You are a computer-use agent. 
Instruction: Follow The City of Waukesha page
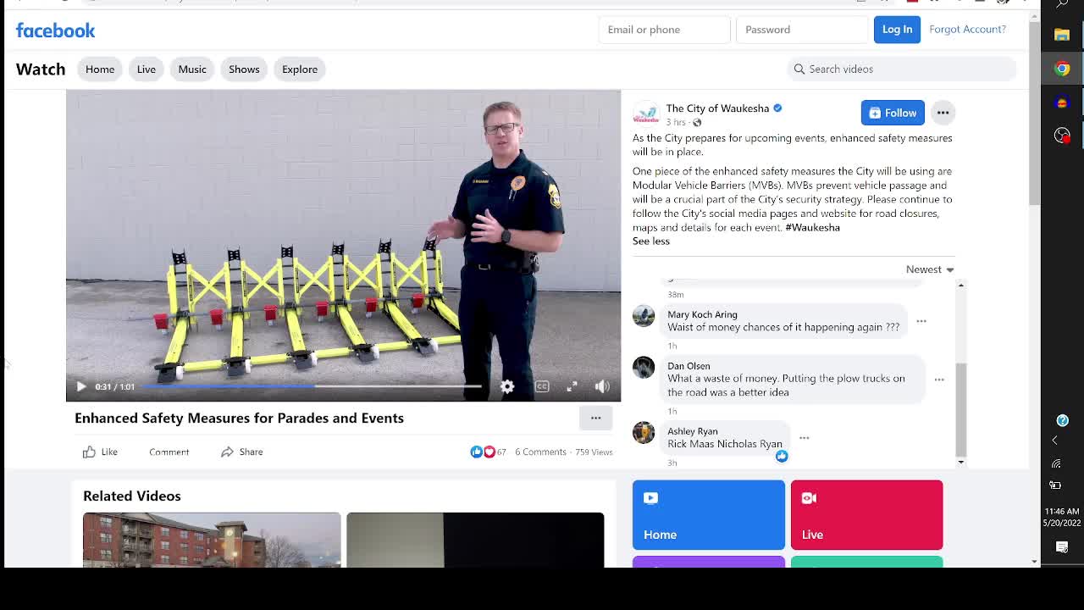(x=893, y=113)
